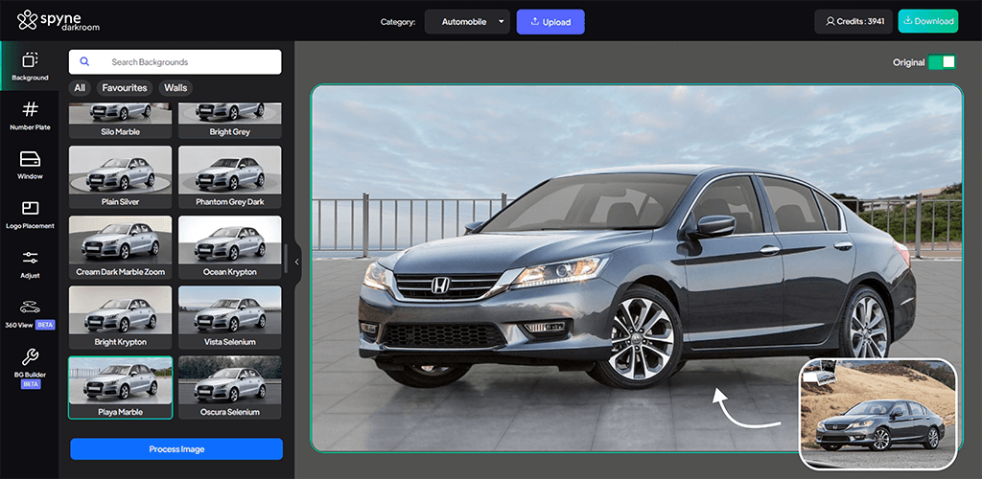
Task: Choose the Playa Marble background
Action: pos(120,387)
